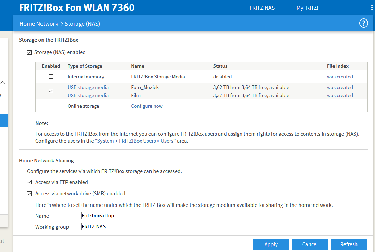The image size is (375, 252).
Task: Open the FRITZ!NAS header menu item
Action: point(262,8)
